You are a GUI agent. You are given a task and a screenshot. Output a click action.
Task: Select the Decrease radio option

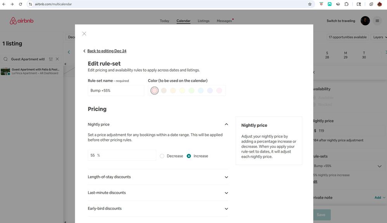(162, 156)
